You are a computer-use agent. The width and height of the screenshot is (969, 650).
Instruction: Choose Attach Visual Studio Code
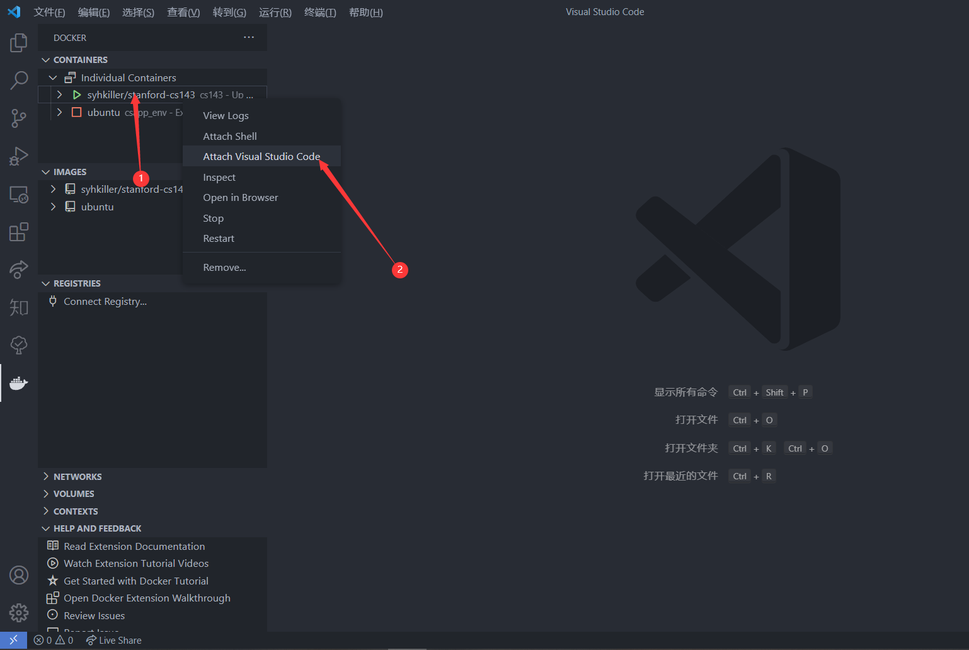261,156
